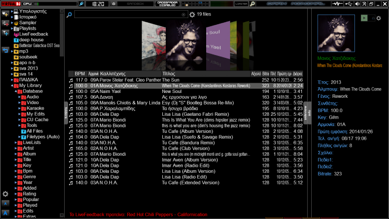Select the purple New Soul album cover
Screen dimensions: 389x219
click(218, 41)
